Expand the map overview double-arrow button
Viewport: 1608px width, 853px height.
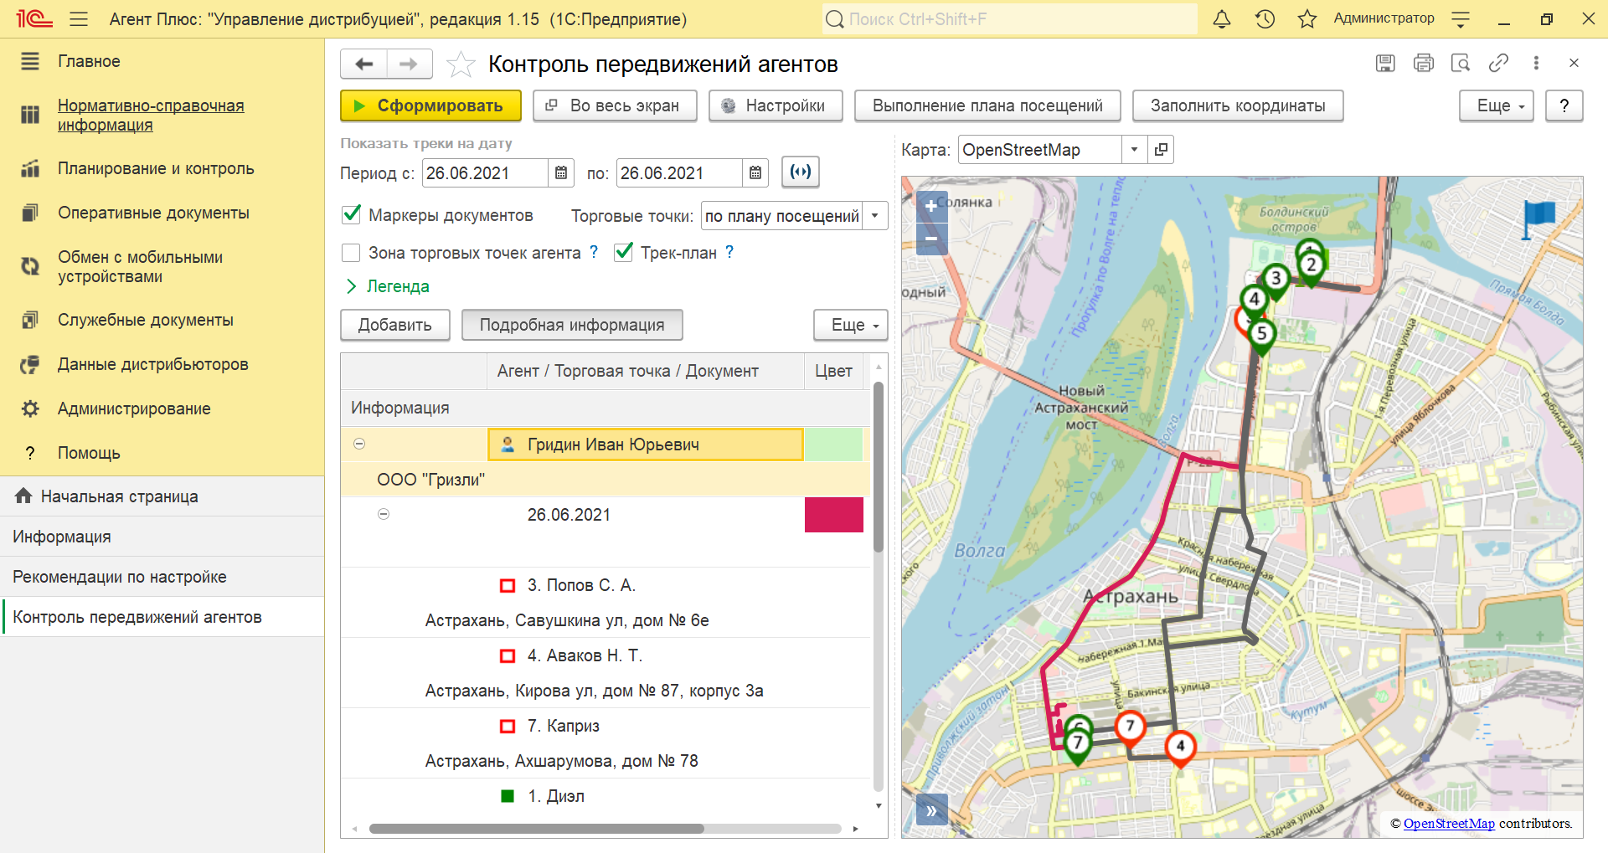coord(931,810)
